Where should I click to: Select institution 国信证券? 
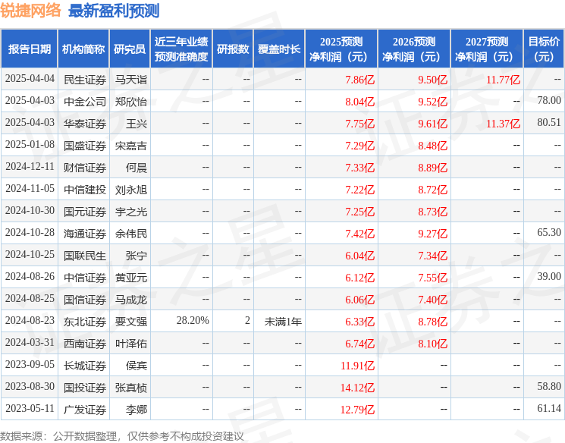pos(85,300)
